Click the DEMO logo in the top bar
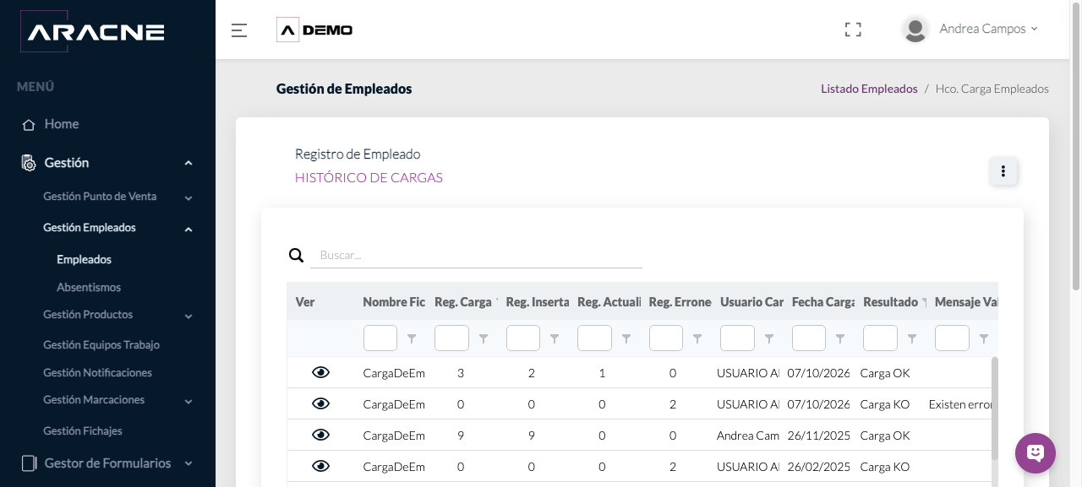This screenshot has width=1082, height=487. pos(314,30)
